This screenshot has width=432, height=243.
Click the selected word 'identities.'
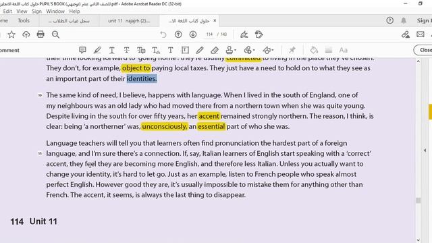click(142, 79)
